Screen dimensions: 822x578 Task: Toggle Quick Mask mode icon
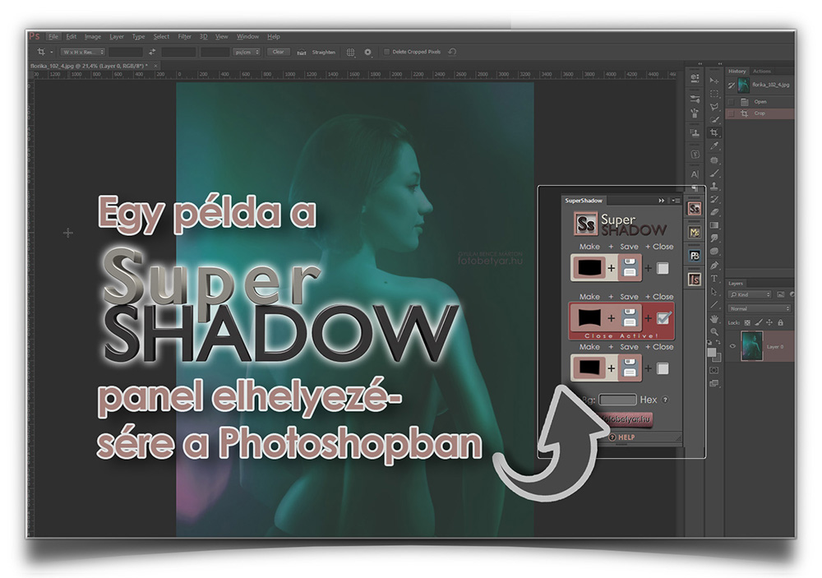pyautogui.click(x=714, y=370)
